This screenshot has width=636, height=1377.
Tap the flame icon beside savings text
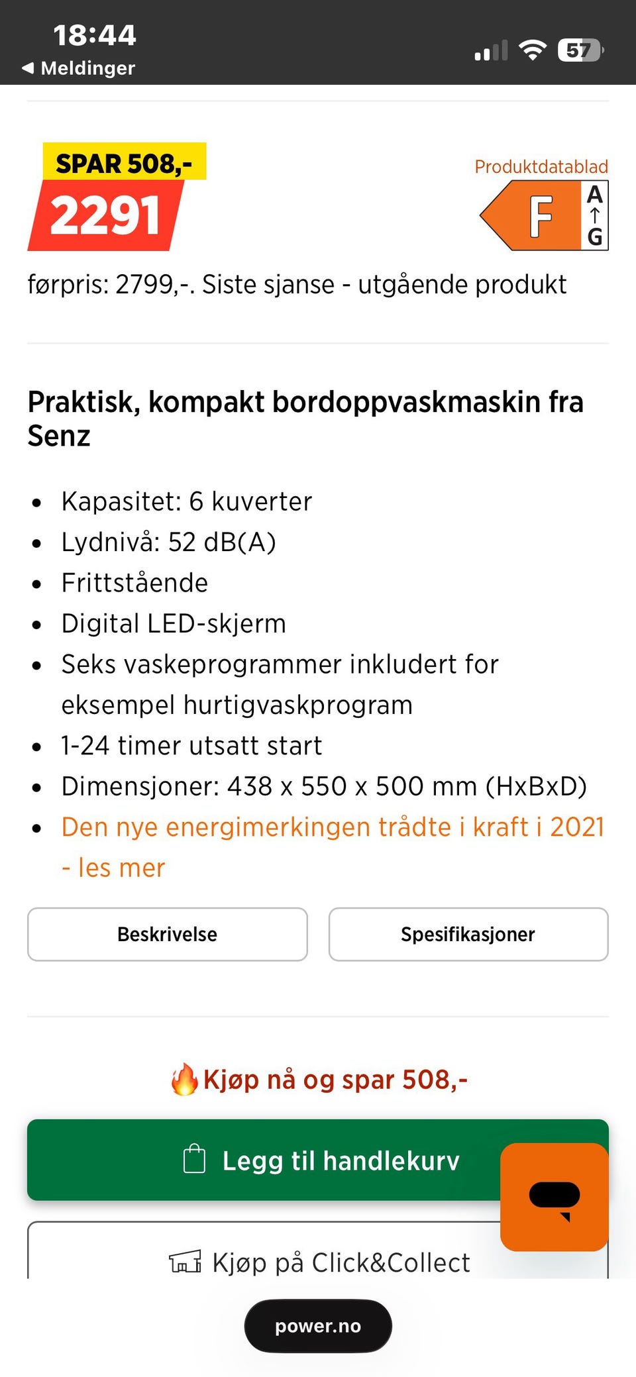pyautogui.click(x=184, y=1079)
